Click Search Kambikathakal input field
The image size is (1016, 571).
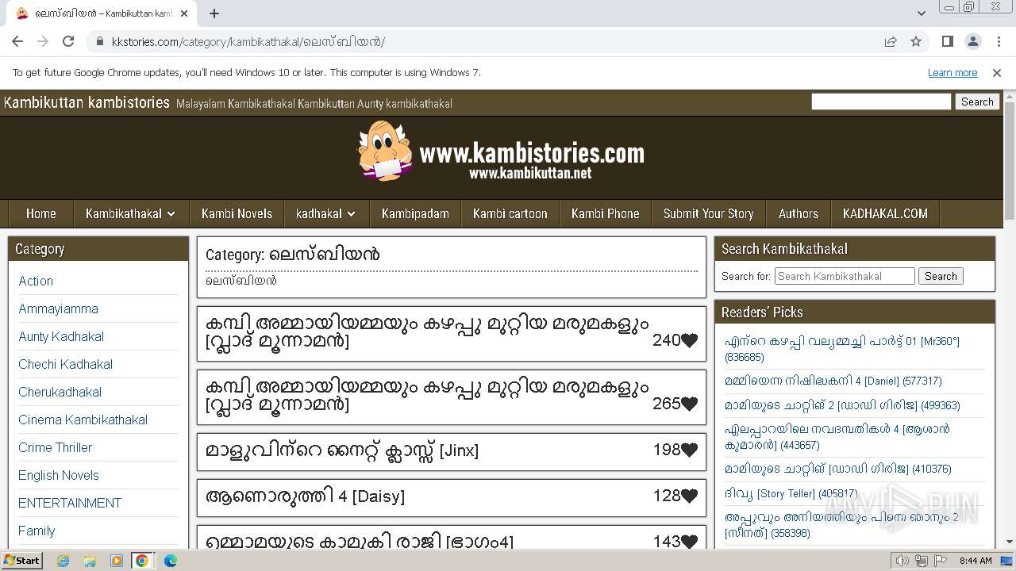point(845,276)
